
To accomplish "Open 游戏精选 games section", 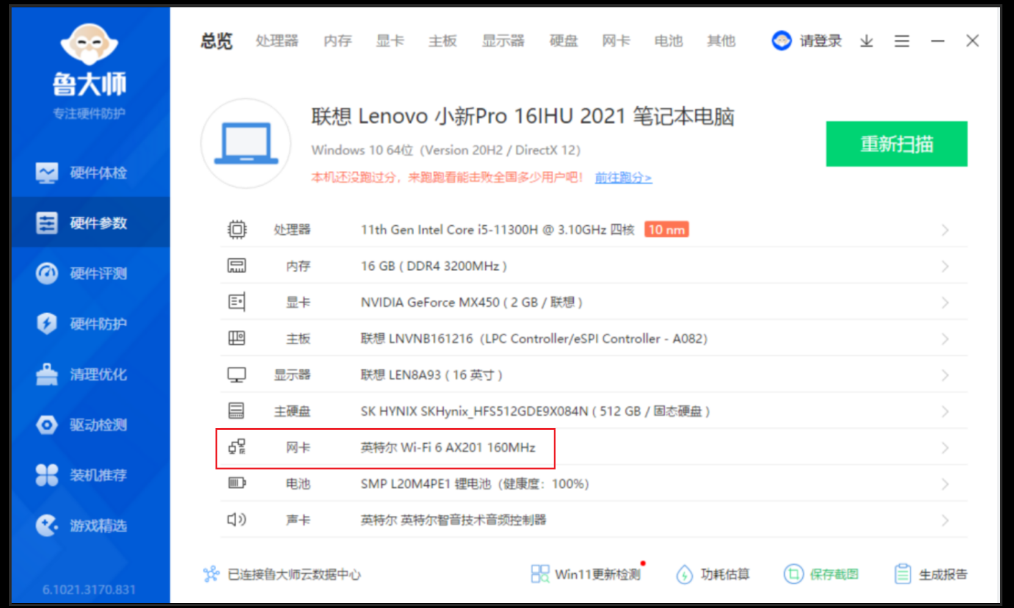I will coord(90,526).
